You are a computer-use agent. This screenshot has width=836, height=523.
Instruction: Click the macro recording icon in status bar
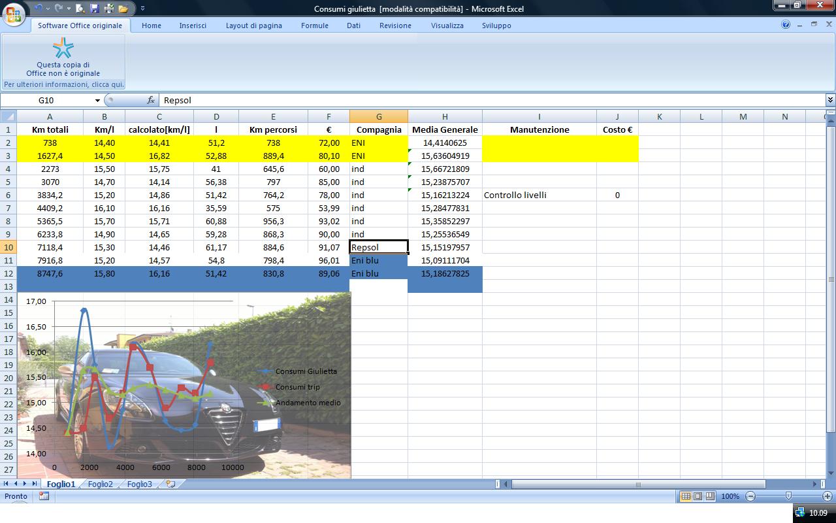click(x=44, y=496)
